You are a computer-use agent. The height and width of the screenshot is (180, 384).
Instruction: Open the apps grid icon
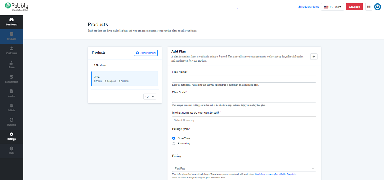coord(369,7)
